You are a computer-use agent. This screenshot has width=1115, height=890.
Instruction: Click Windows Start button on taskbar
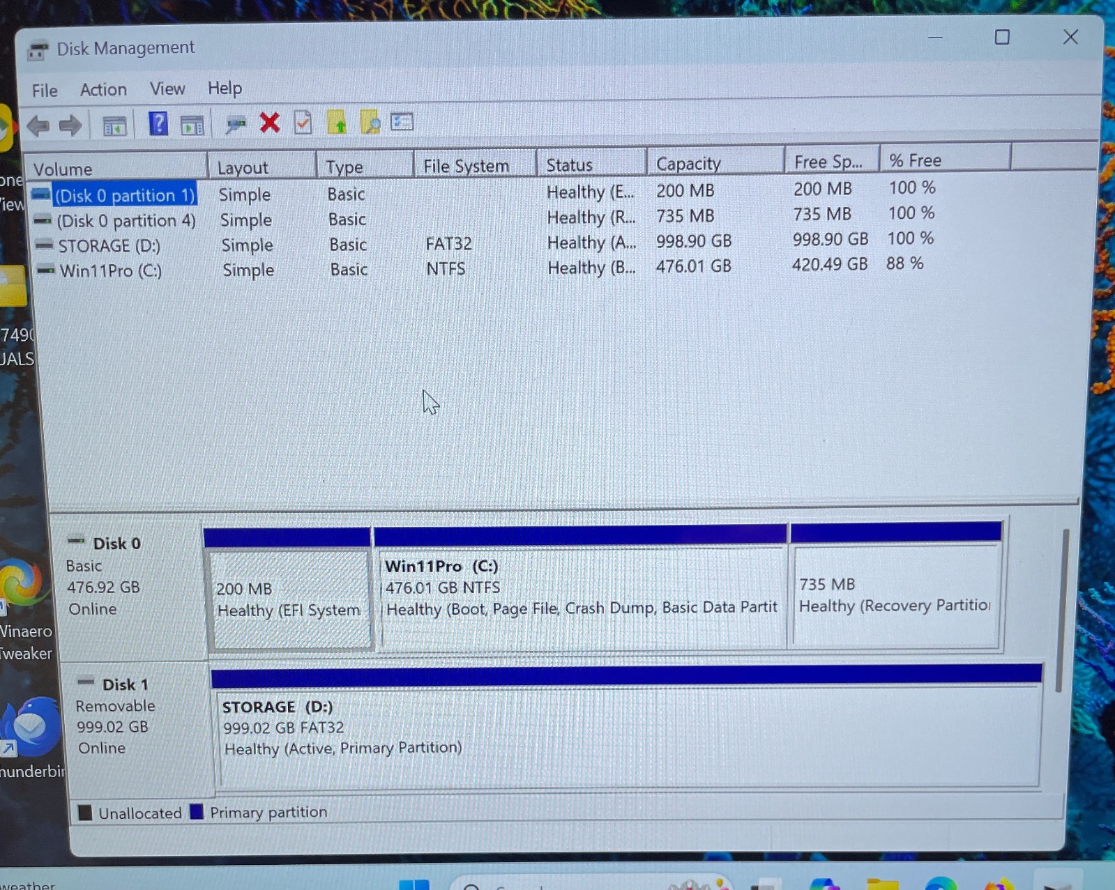click(414, 885)
